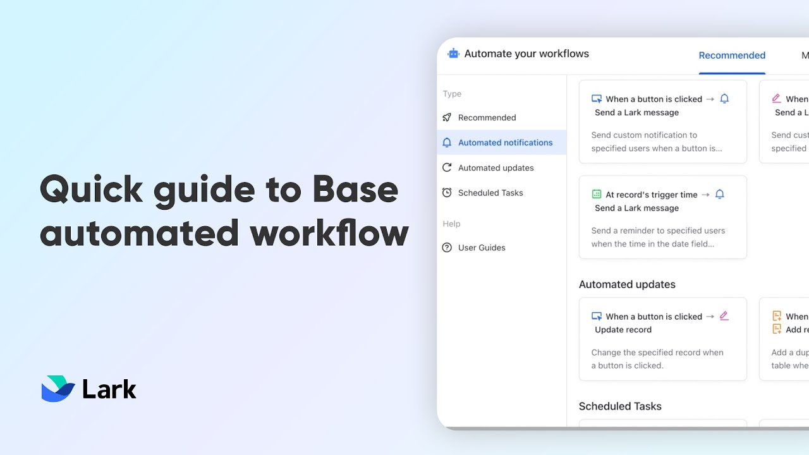This screenshot has width=809, height=455.
Task: Switch to the Recommended tab
Action: point(732,56)
